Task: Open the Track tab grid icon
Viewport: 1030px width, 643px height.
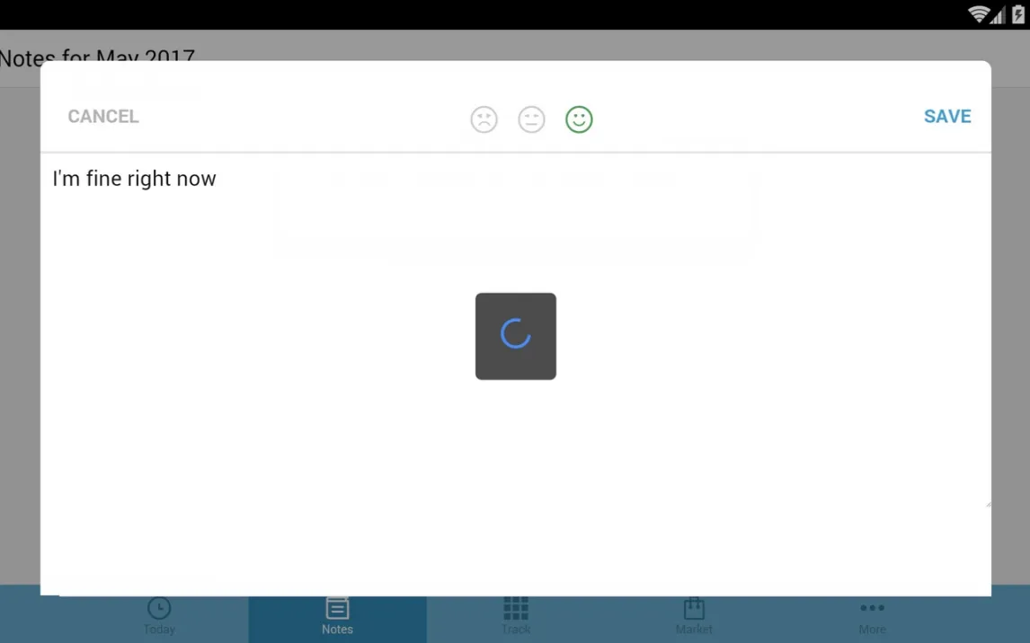Action: click(516, 608)
